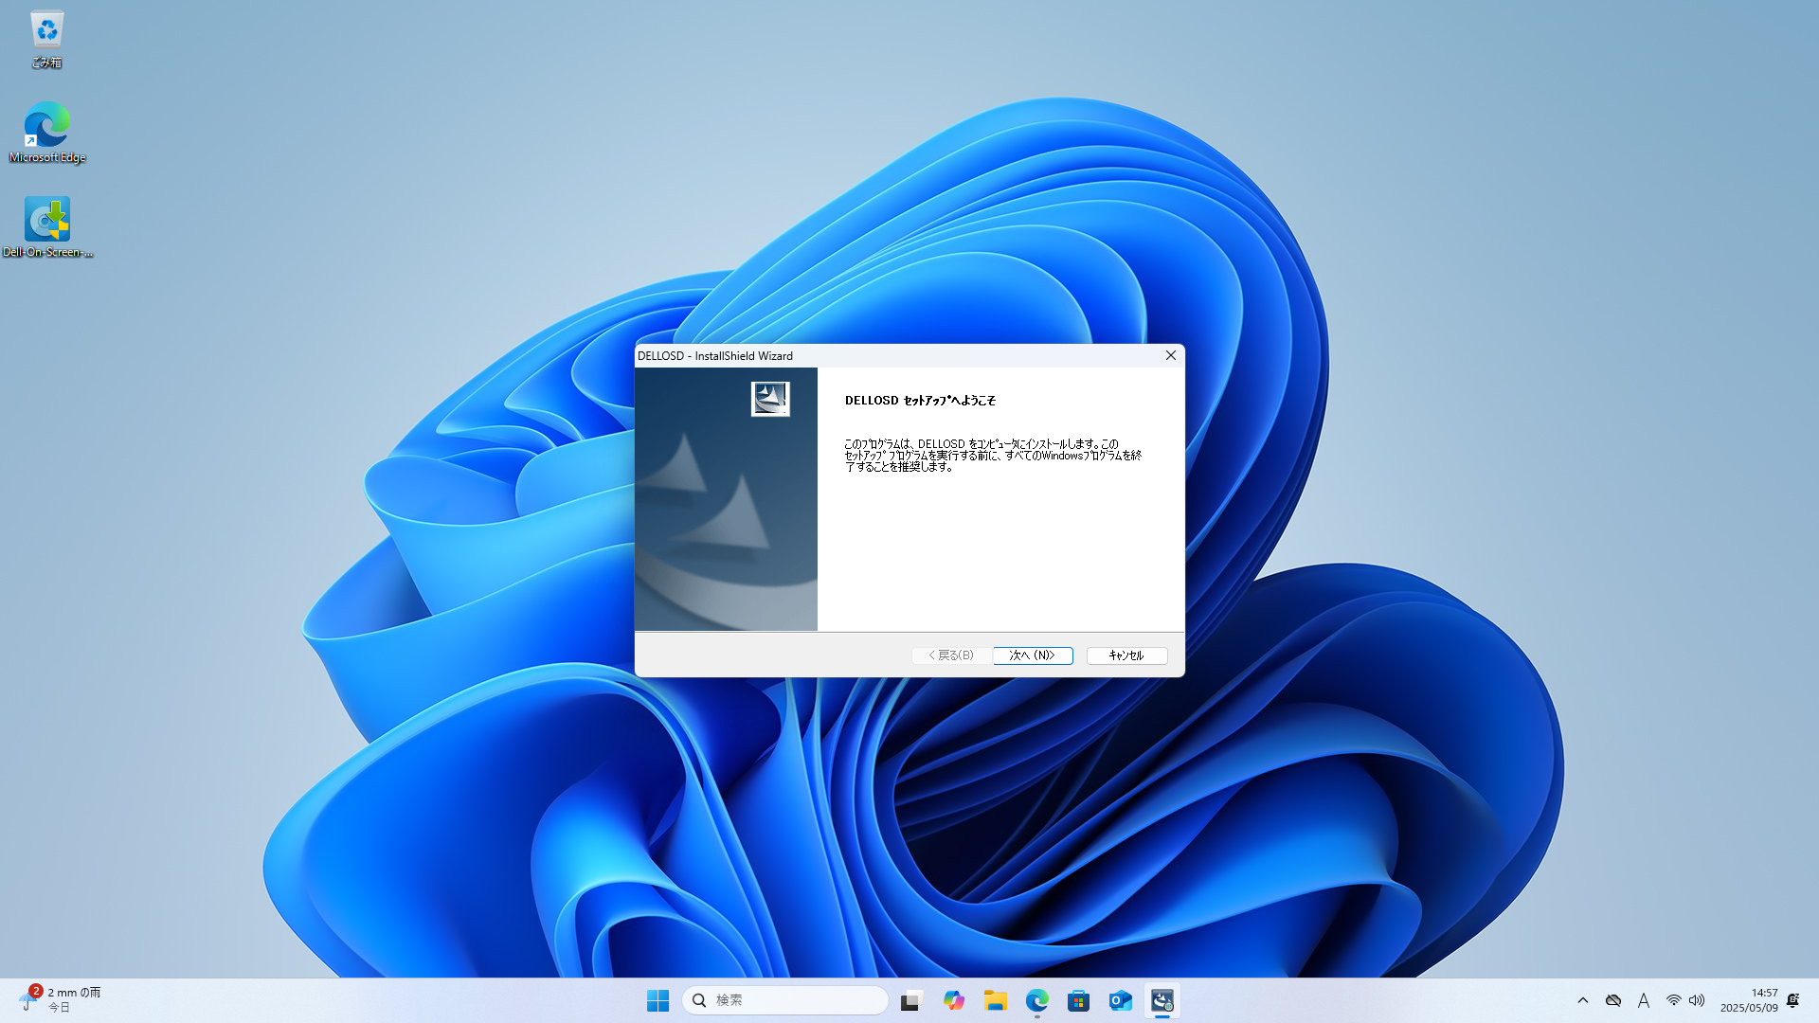Click the OneDrive cloud tray icon
Image resolution: width=1819 pixels, height=1023 pixels.
[1613, 1000]
